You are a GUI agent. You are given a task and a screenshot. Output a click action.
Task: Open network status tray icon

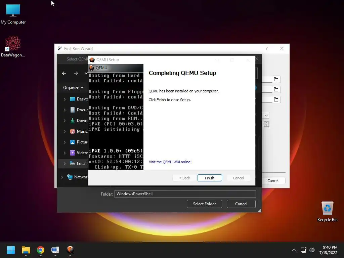coord(303,250)
